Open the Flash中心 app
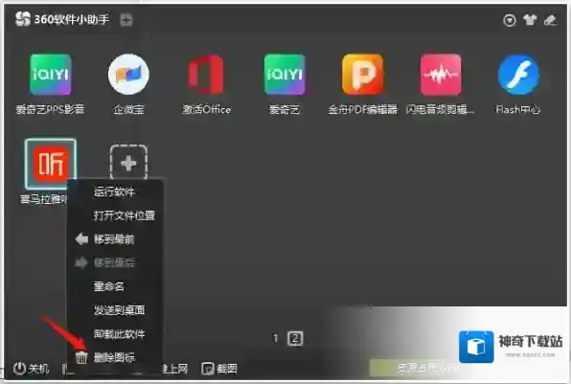The height and width of the screenshot is (384, 571). point(518,75)
